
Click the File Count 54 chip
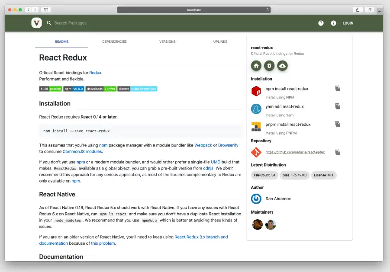point(264,175)
